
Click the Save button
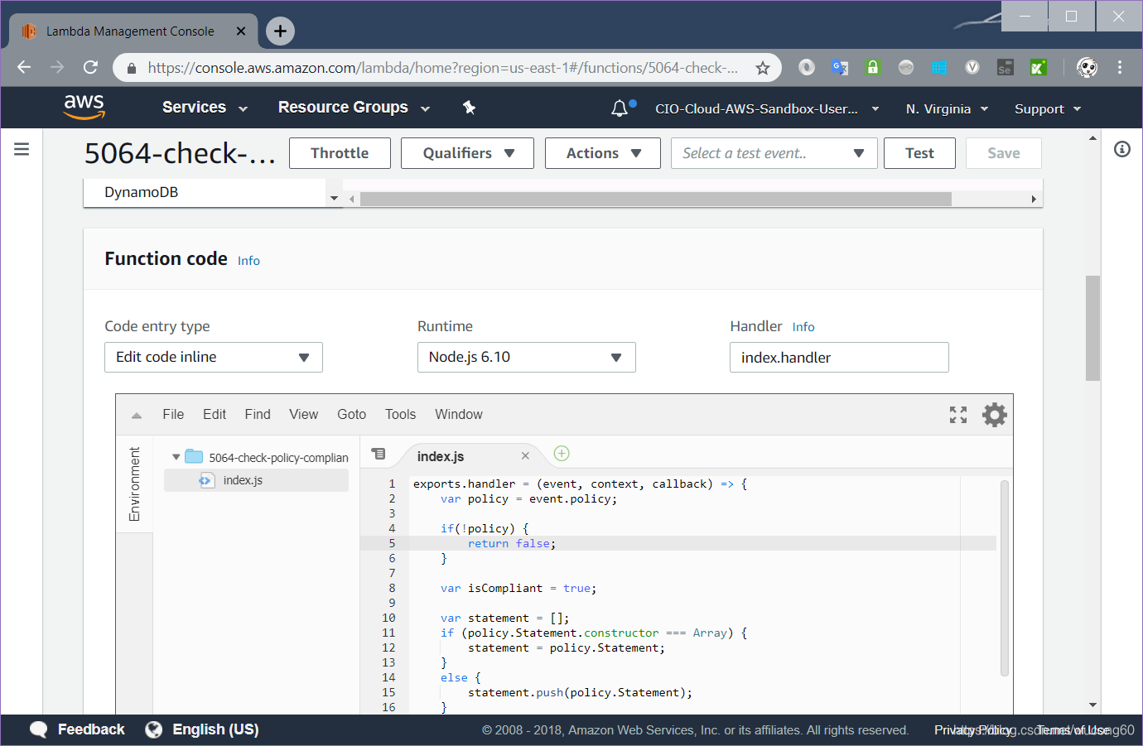[x=1004, y=153]
